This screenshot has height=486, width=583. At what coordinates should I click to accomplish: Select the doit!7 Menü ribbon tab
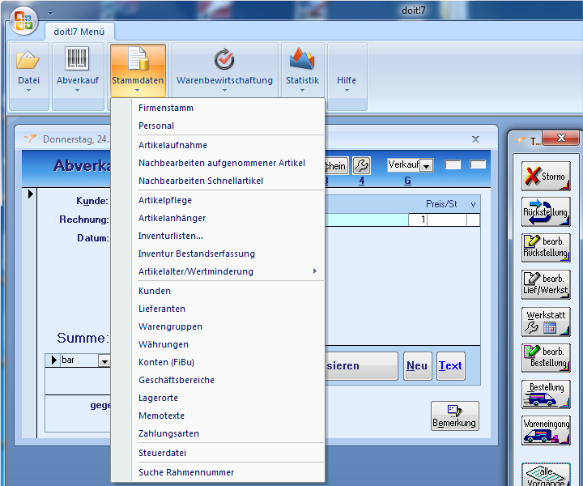79,32
